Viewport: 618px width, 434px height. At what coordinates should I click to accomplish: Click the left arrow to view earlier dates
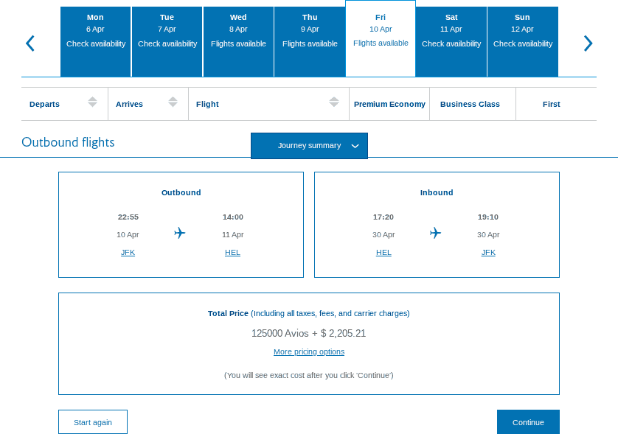(x=30, y=43)
